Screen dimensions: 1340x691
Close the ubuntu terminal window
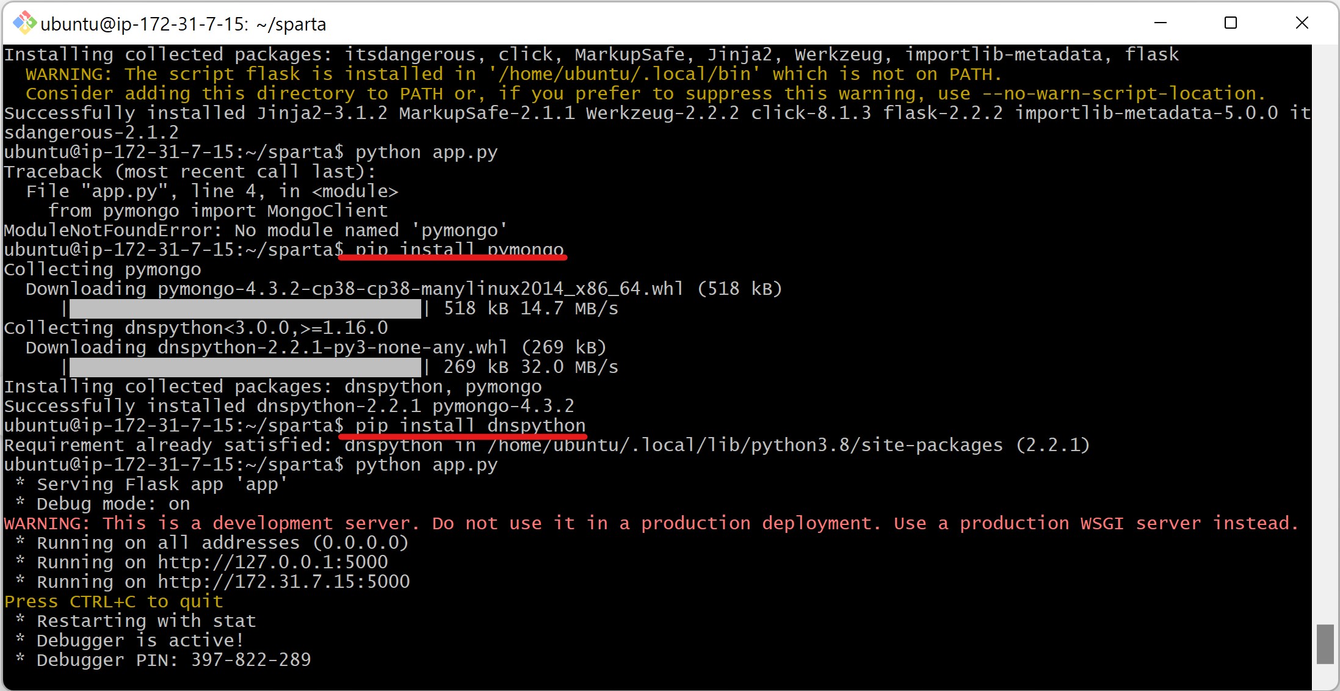(x=1302, y=23)
